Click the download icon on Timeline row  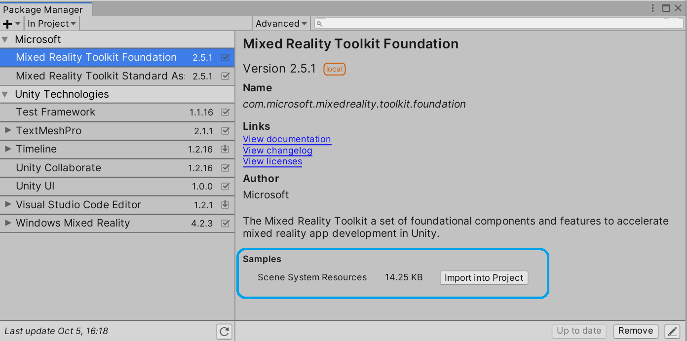click(x=226, y=149)
